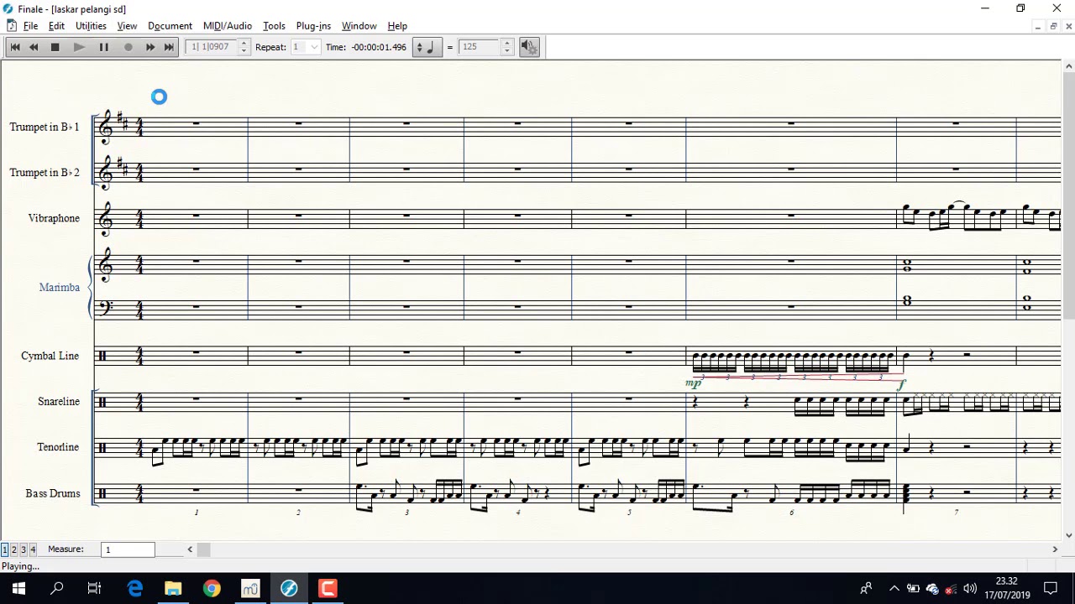Select the Marimba staff label
The image size is (1075, 604).
(x=59, y=287)
